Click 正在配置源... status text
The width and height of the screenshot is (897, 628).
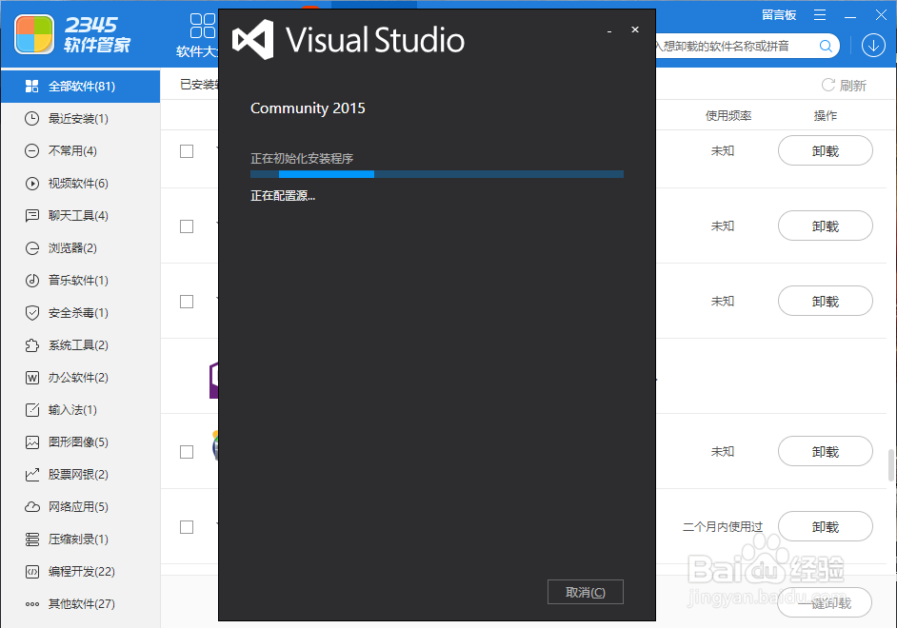pos(283,195)
